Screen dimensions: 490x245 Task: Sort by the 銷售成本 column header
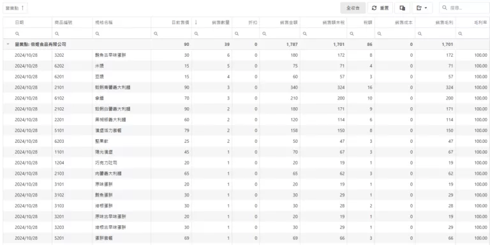coord(404,22)
